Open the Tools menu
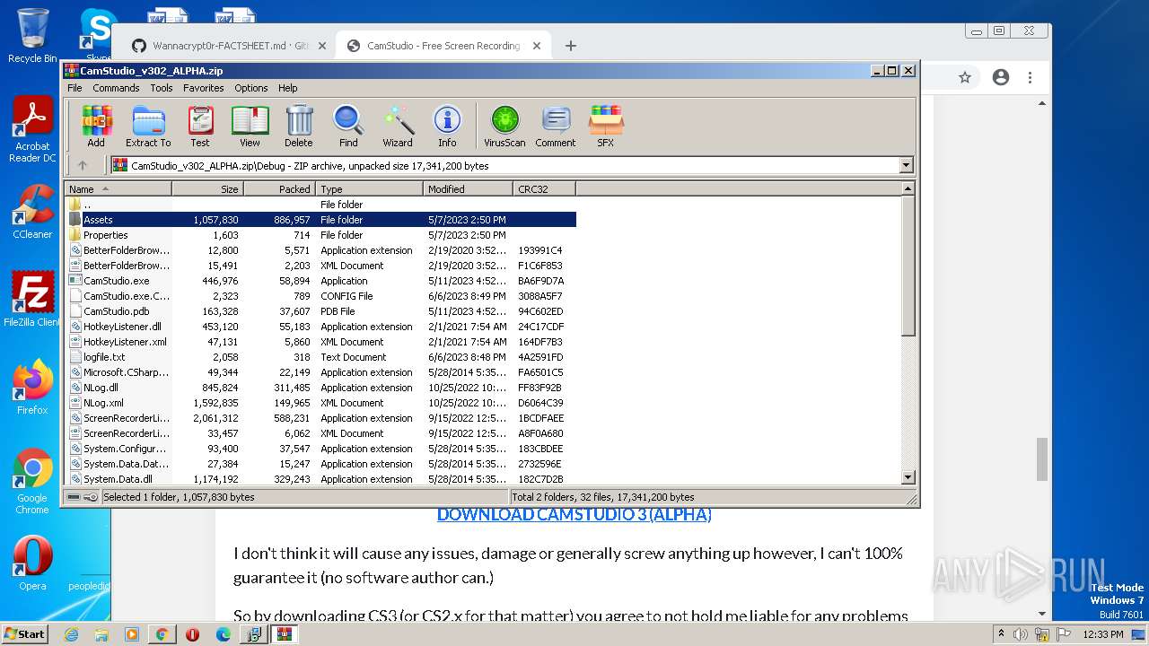The width and height of the screenshot is (1149, 646). coord(162,88)
